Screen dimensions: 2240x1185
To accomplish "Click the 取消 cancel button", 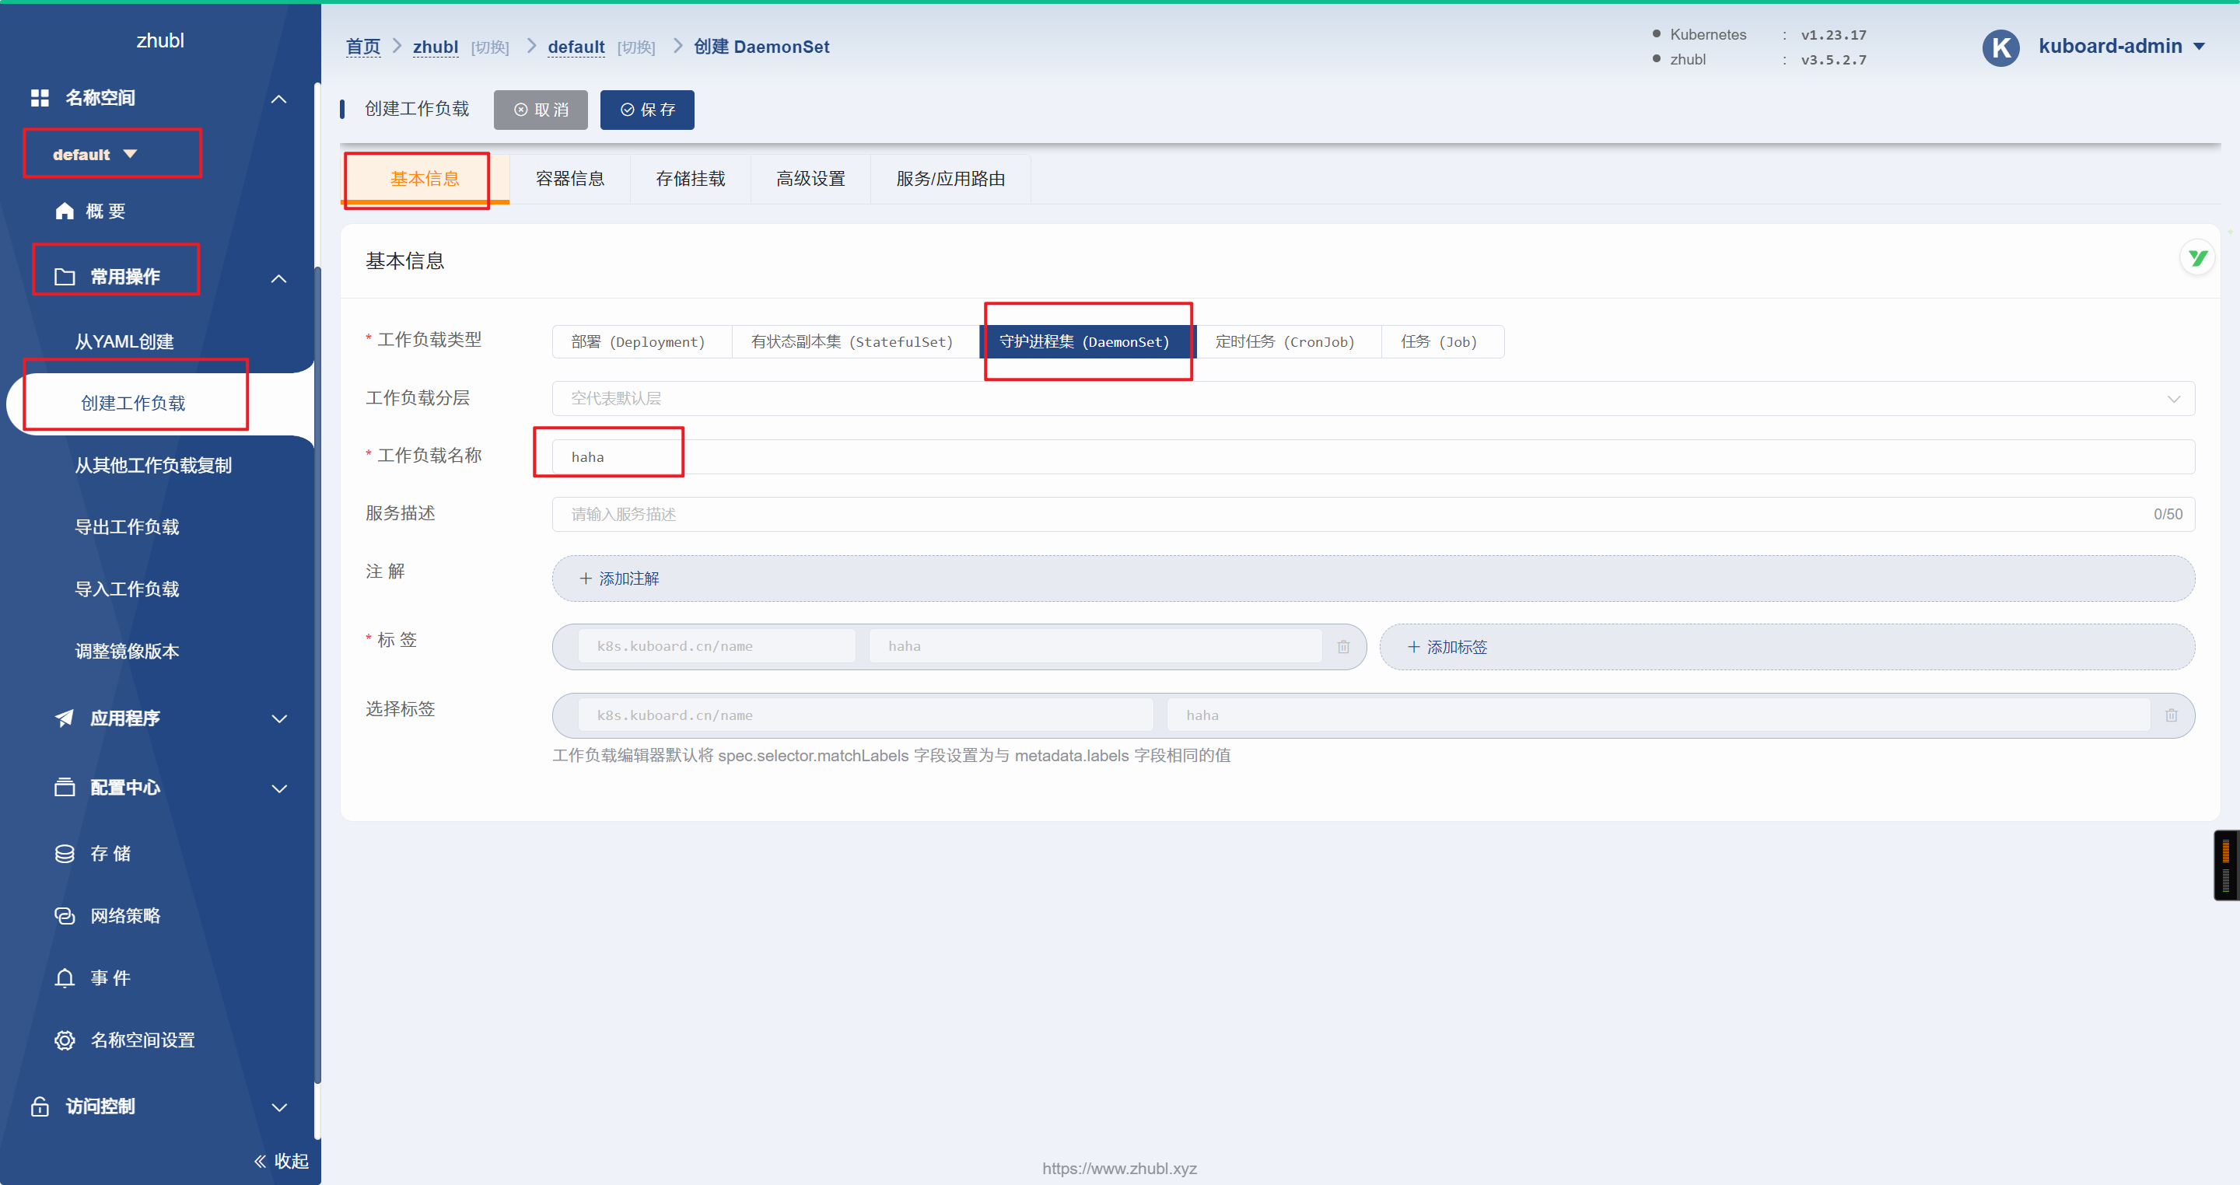I will click(541, 110).
